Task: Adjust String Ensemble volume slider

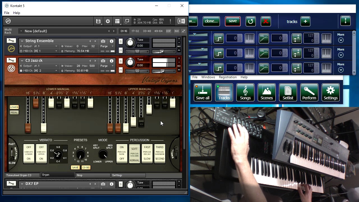Action: pyautogui.click(x=164, y=52)
